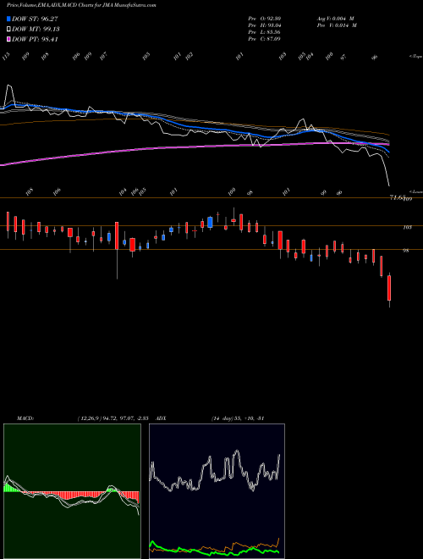This screenshot has width=423, height=559.
Task: Click the 'Pre C: 87.09' value
Action: pos(264,39)
